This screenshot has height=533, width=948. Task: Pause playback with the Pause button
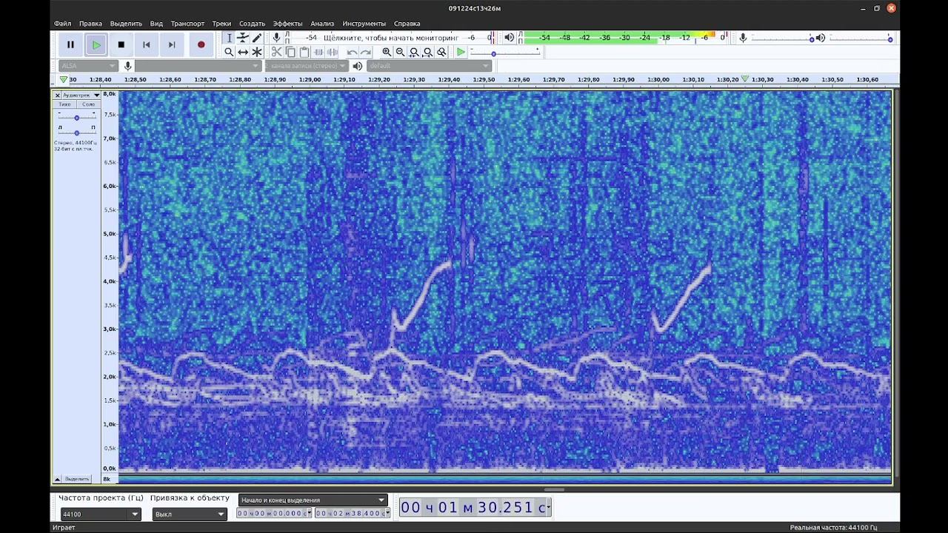point(70,44)
